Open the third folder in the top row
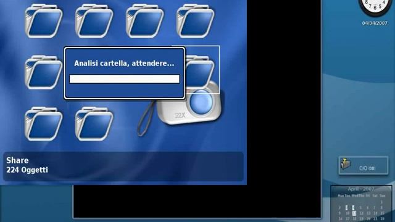The image size is (395, 222). point(144,21)
